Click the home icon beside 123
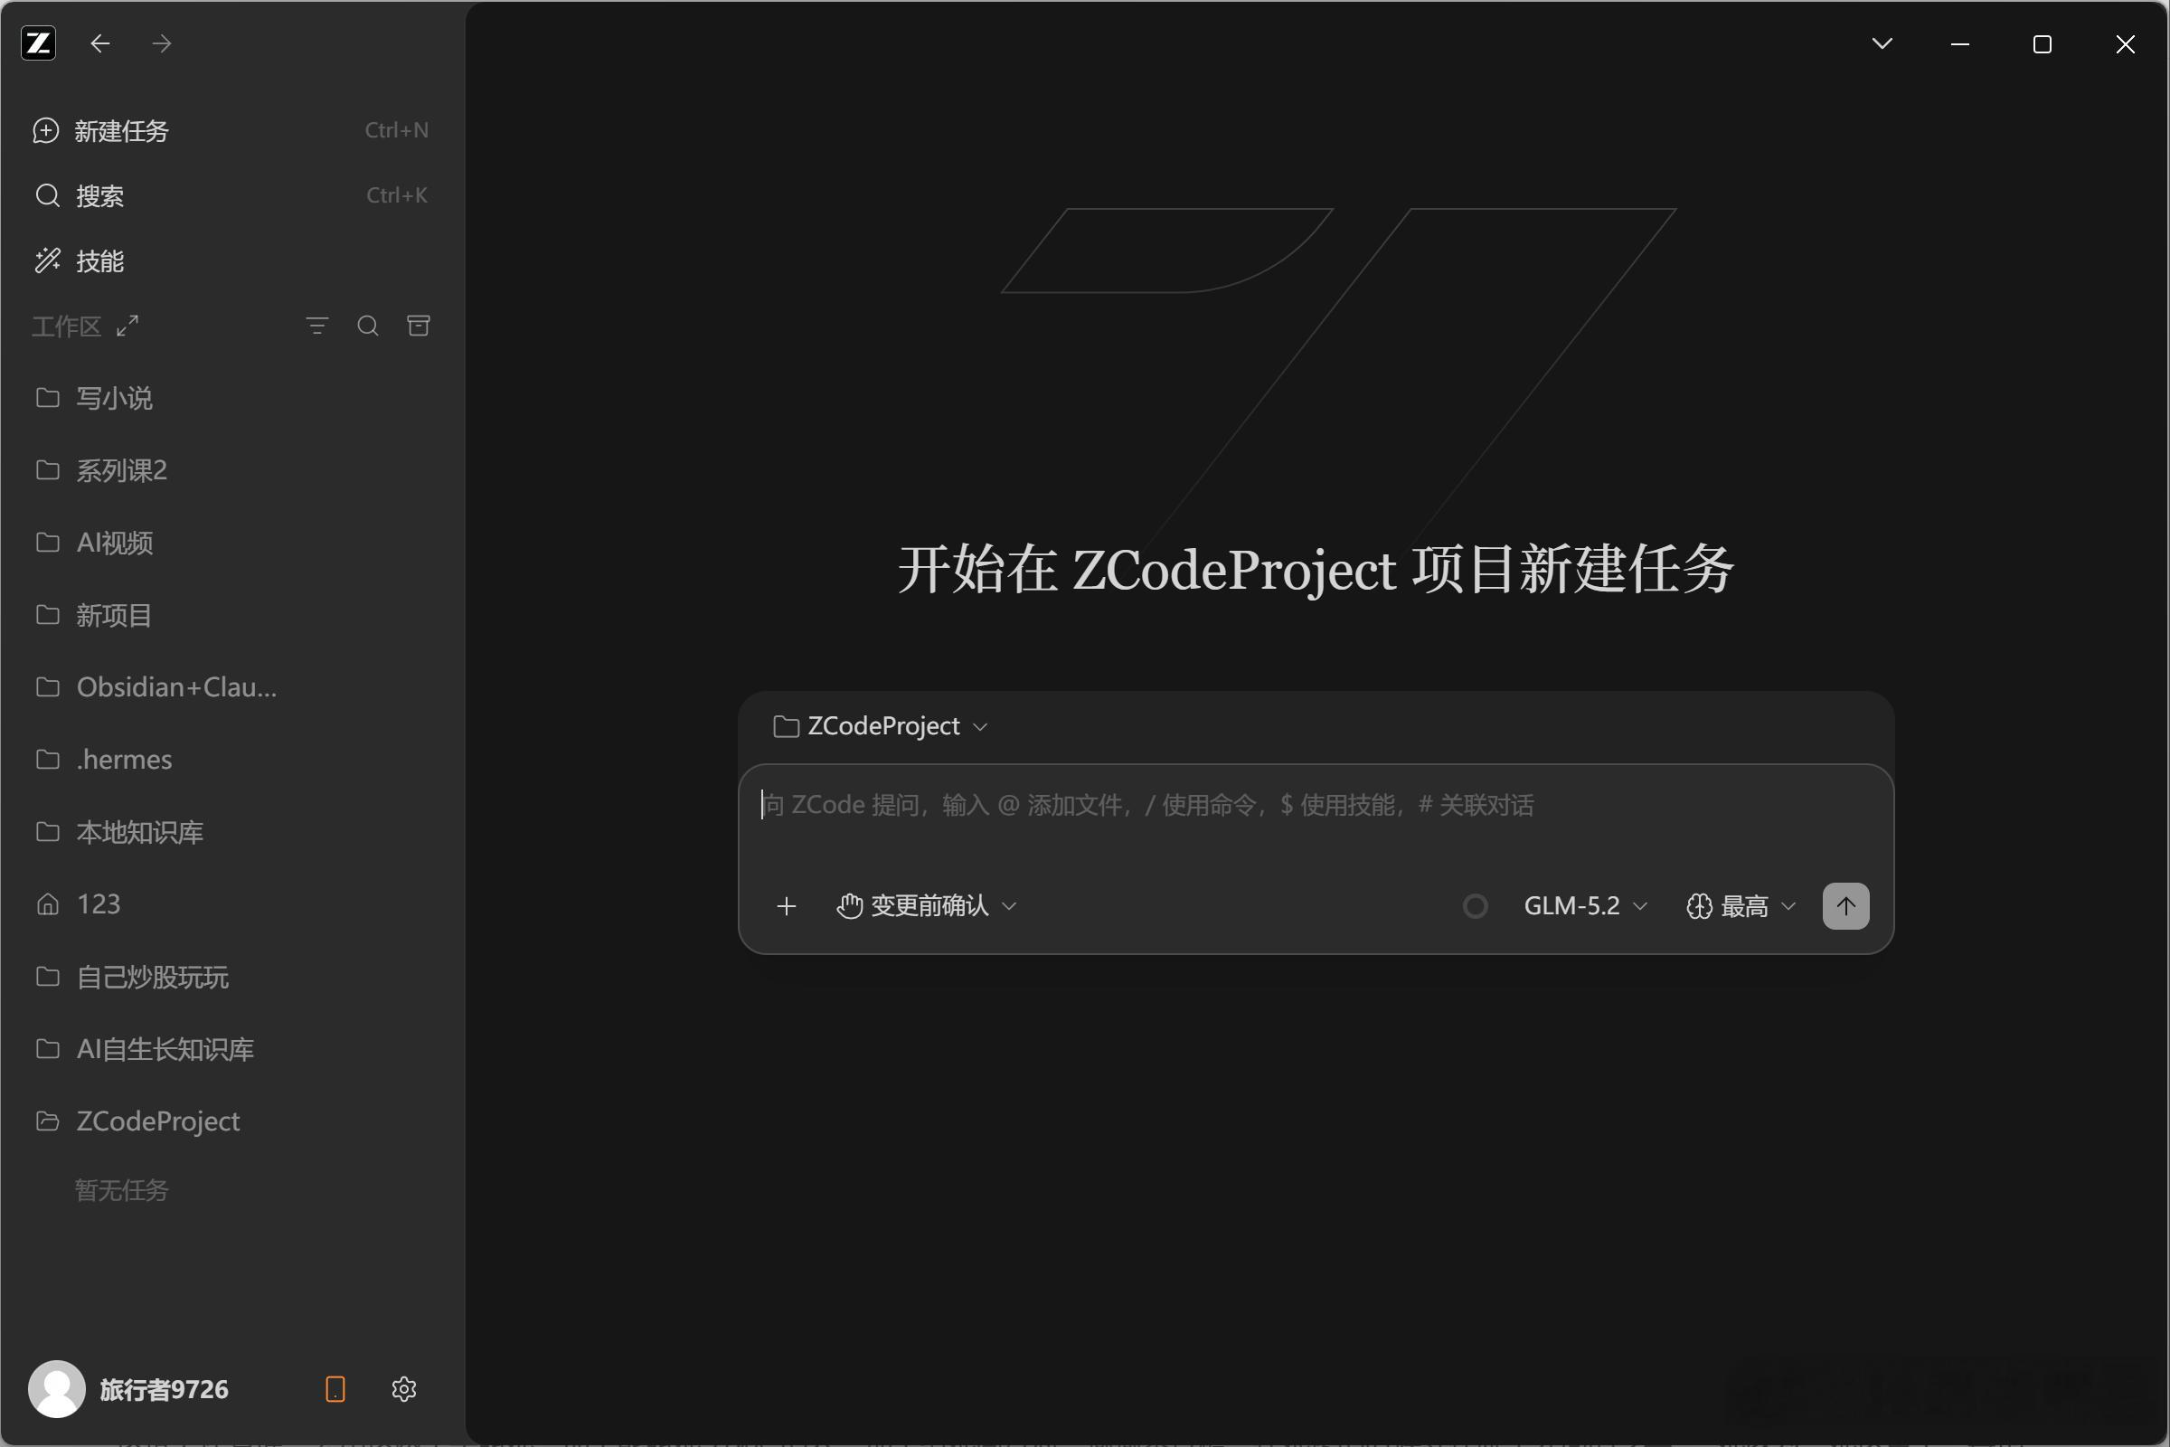The width and height of the screenshot is (2170, 1447). [x=48, y=904]
